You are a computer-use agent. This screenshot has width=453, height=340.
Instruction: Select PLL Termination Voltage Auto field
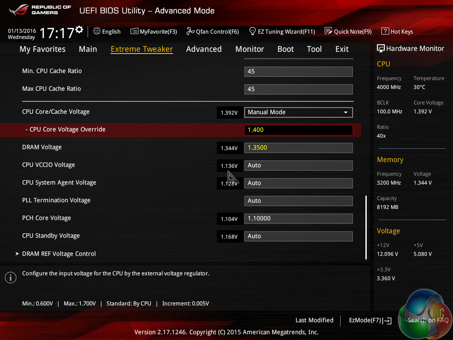(x=299, y=201)
